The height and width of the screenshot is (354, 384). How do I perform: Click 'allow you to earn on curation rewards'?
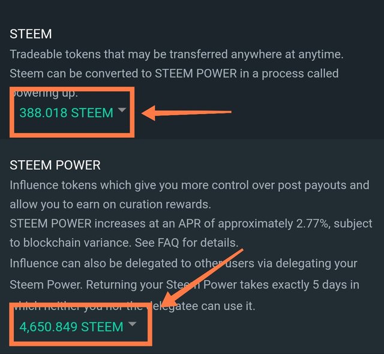pyautogui.click(x=110, y=205)
